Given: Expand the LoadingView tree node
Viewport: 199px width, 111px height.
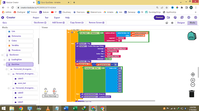Looking at the screenshot, I should pos(4,60).
